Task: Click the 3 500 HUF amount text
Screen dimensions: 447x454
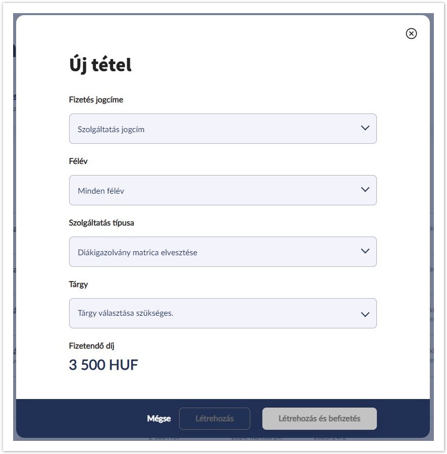Action: point(104,365)
